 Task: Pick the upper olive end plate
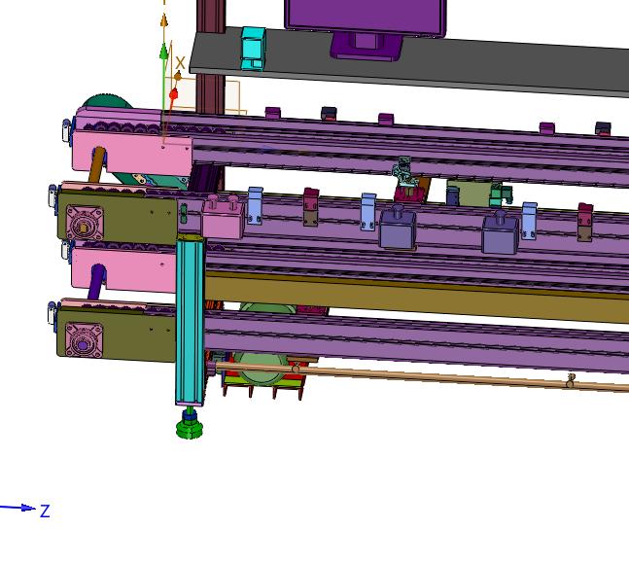pyautogui.click(x=119, y=219)
